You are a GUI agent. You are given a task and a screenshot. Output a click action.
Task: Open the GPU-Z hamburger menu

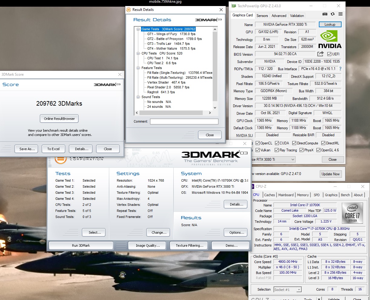tap(340, 14)
